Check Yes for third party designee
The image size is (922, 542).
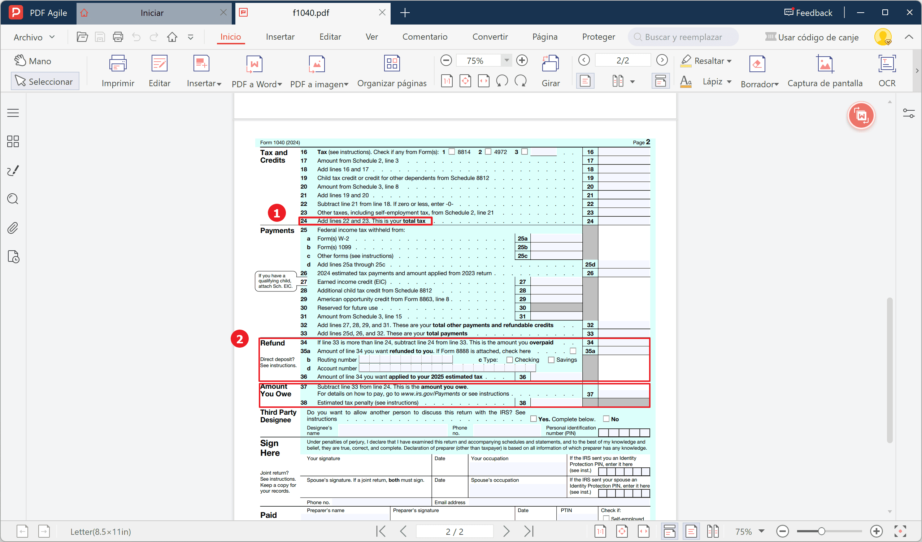tap(534, 419)
